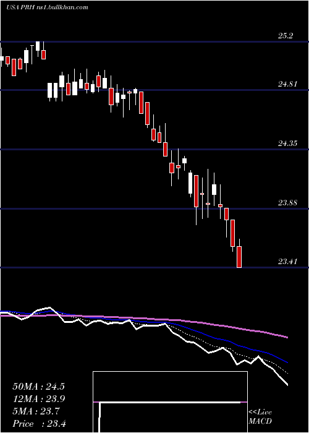Click the 12MA : 23.9 readout
The image size is (309, 433).
coord(38,399)
